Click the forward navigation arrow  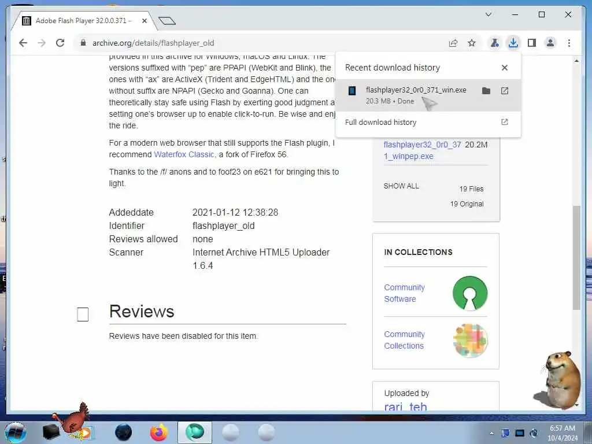tap(42, 43)
